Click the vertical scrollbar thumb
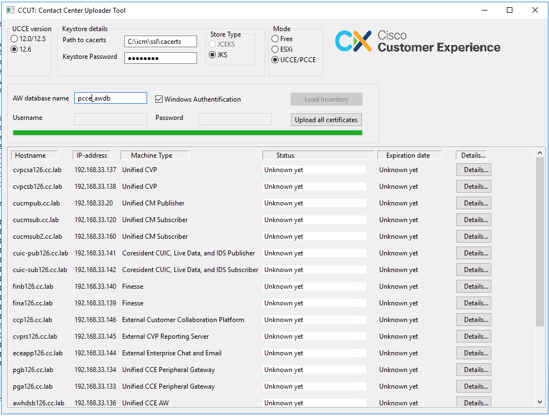The image size is (549, 417). tap(540, 242)
